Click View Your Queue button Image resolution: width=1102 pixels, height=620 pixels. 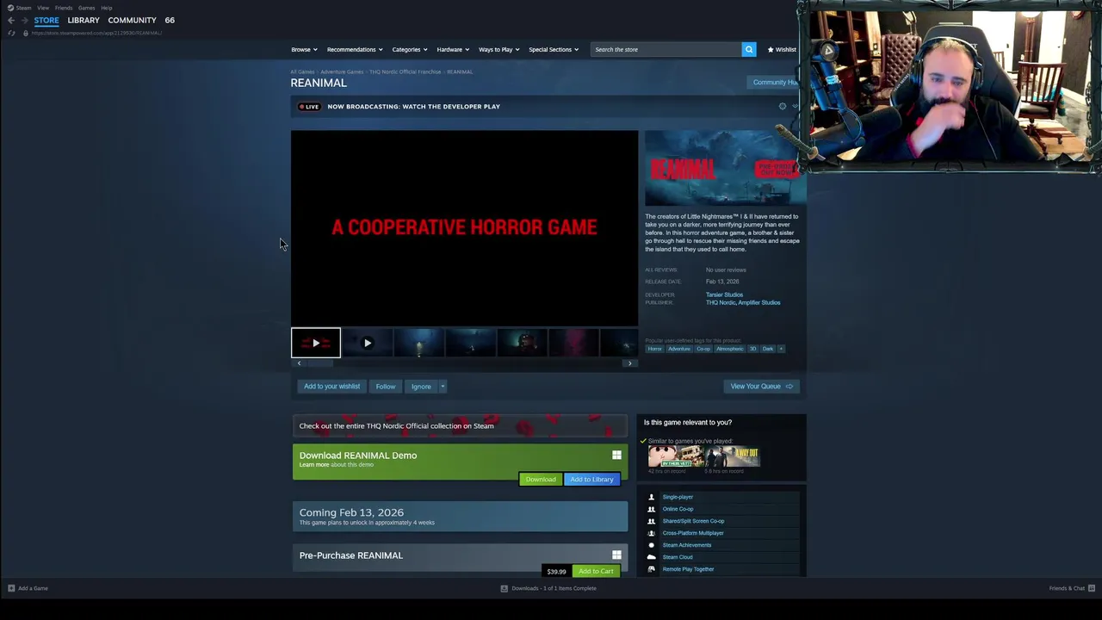pyautogui.click(x=761, y=387)
